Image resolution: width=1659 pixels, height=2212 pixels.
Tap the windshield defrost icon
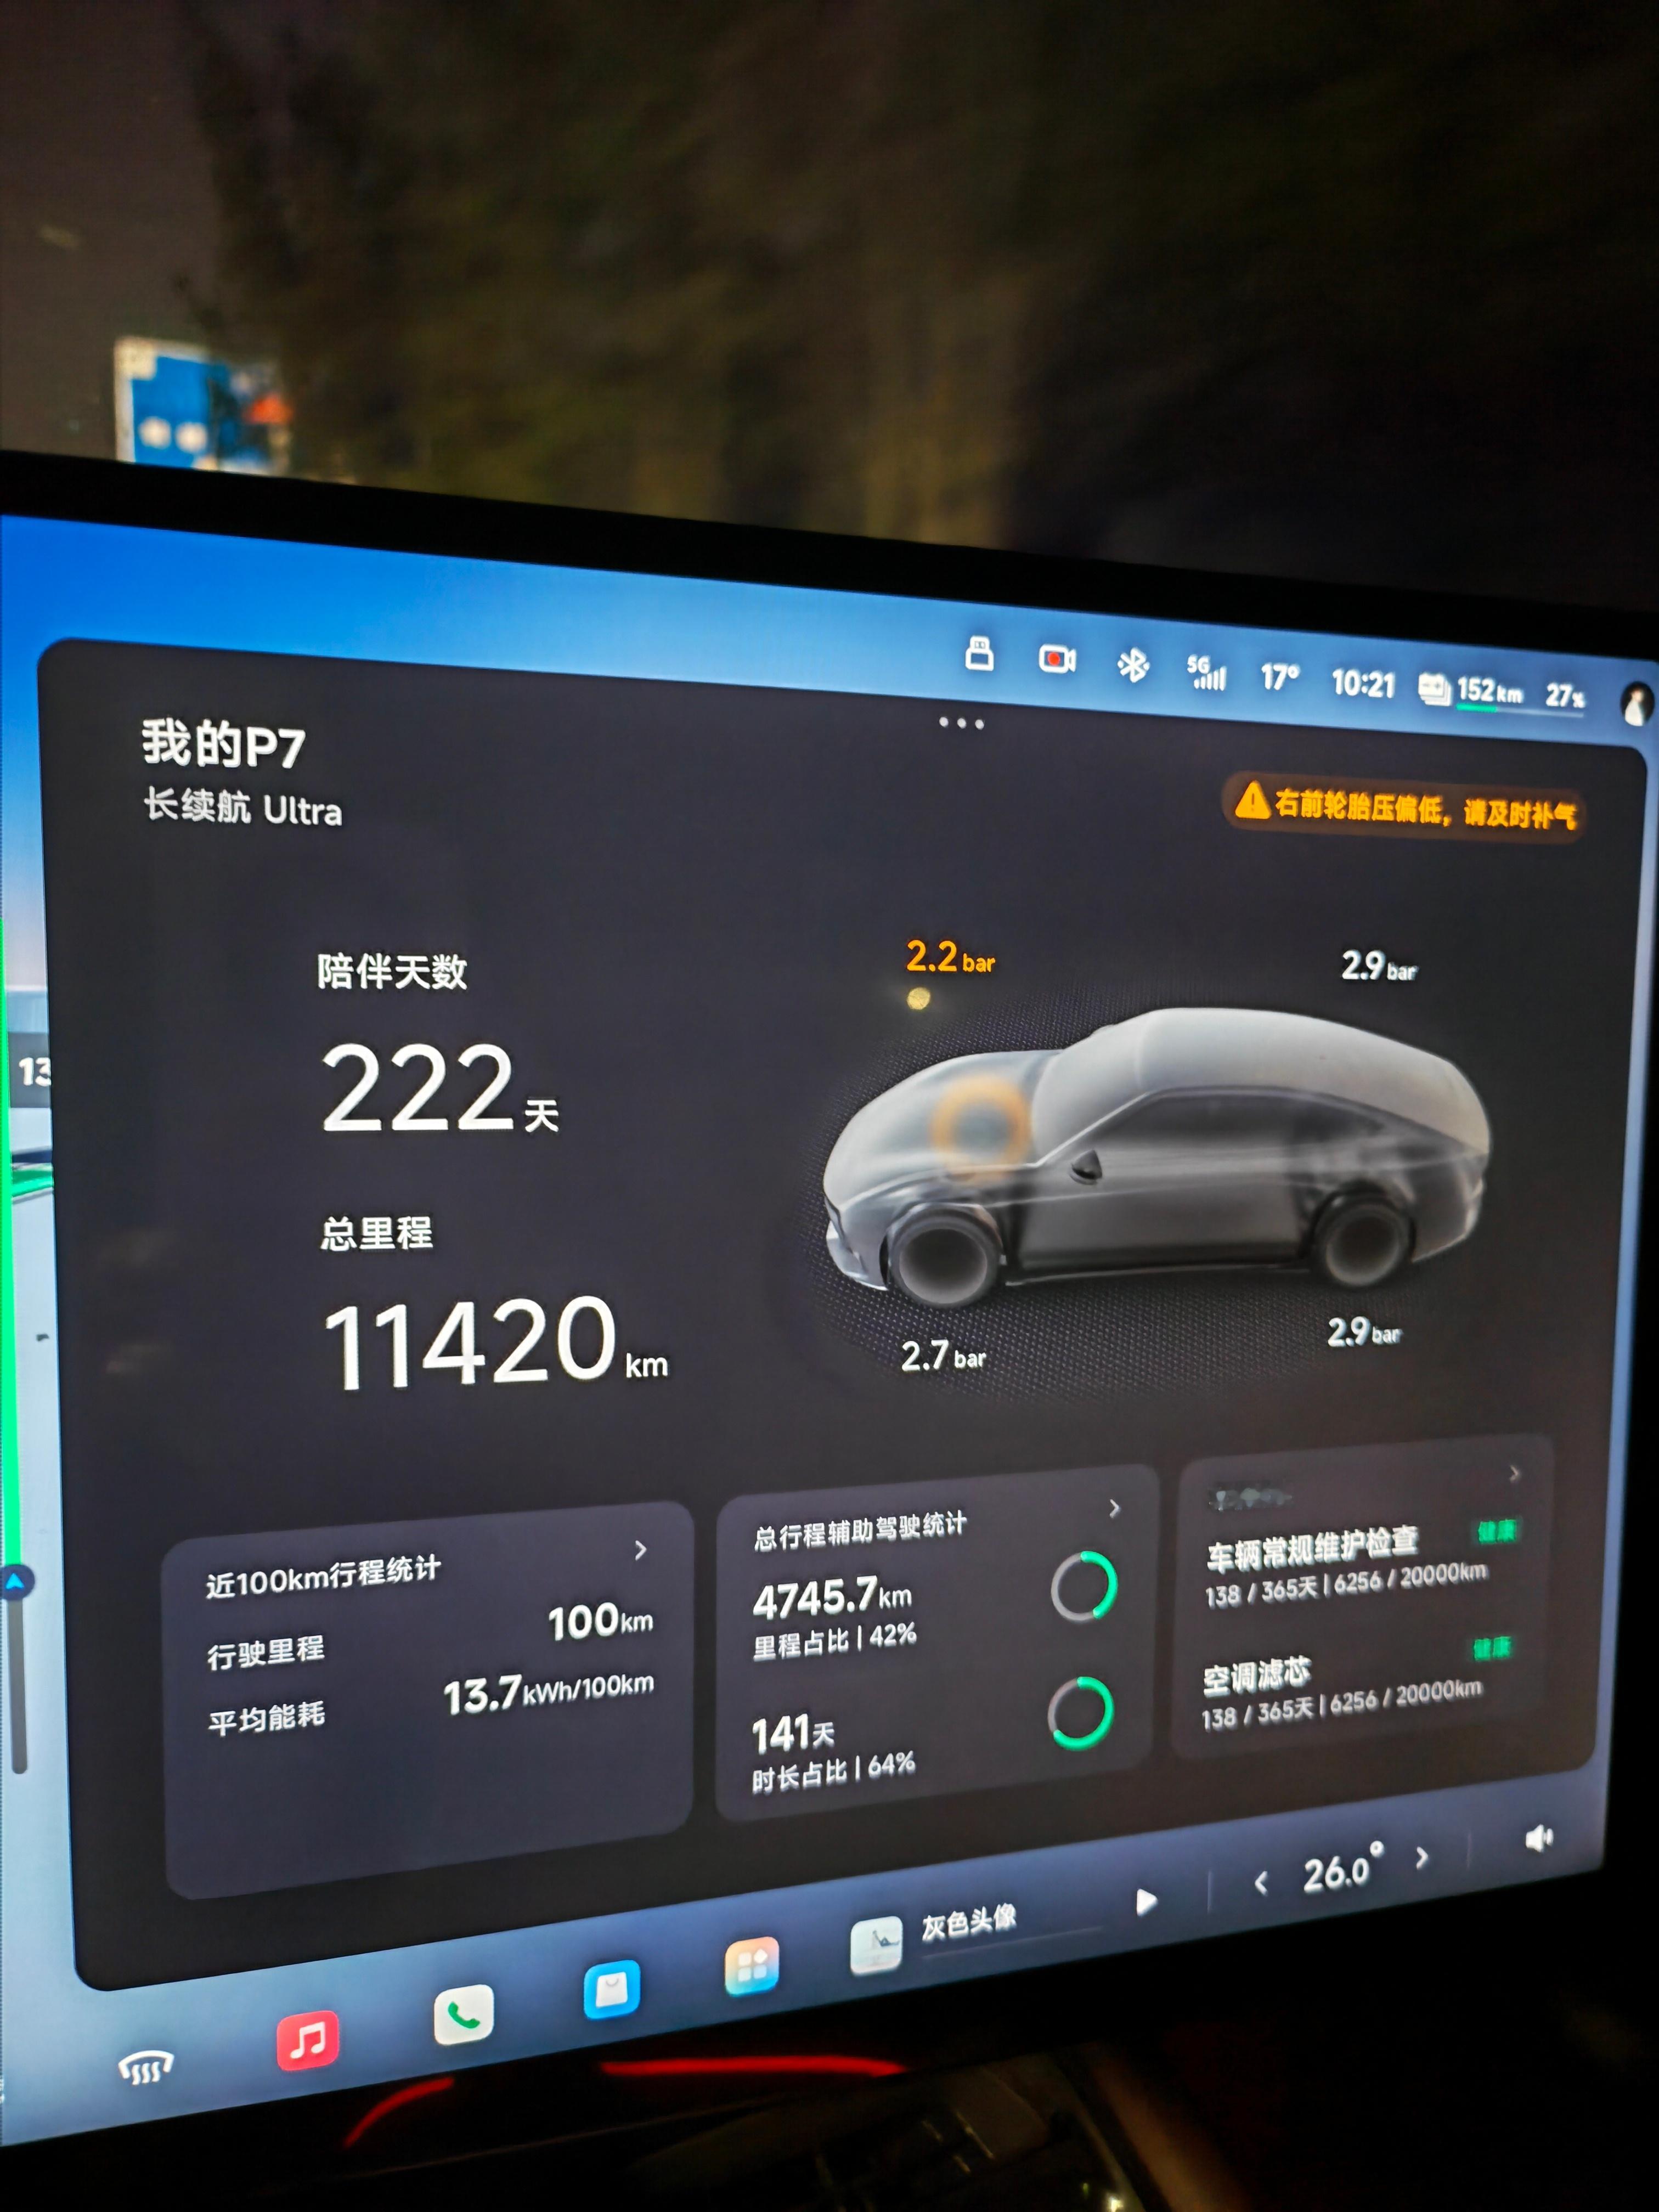(146, 2066)
